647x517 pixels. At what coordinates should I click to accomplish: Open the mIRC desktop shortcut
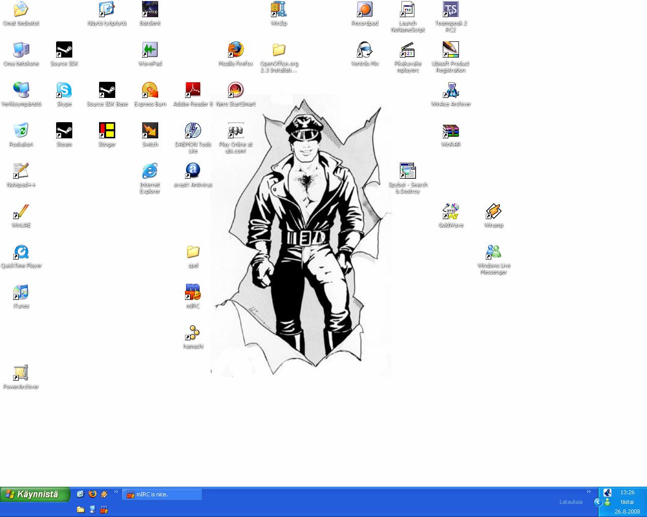pyautogui.click(x=193, y=296)
